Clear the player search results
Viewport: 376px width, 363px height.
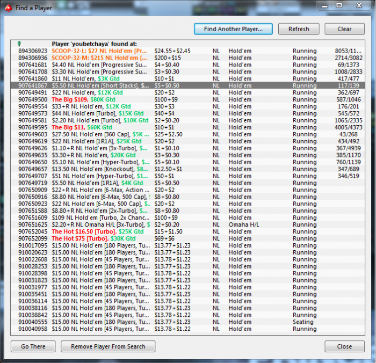click(x=344, y=29)
